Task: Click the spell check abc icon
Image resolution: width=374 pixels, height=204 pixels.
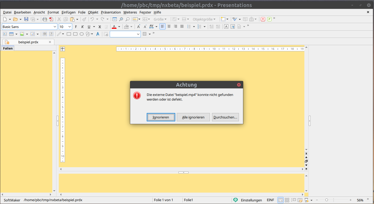Action: coord(234,19)
